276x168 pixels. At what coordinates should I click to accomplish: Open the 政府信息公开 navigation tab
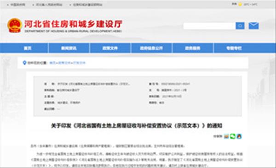[x=151, y=48]
